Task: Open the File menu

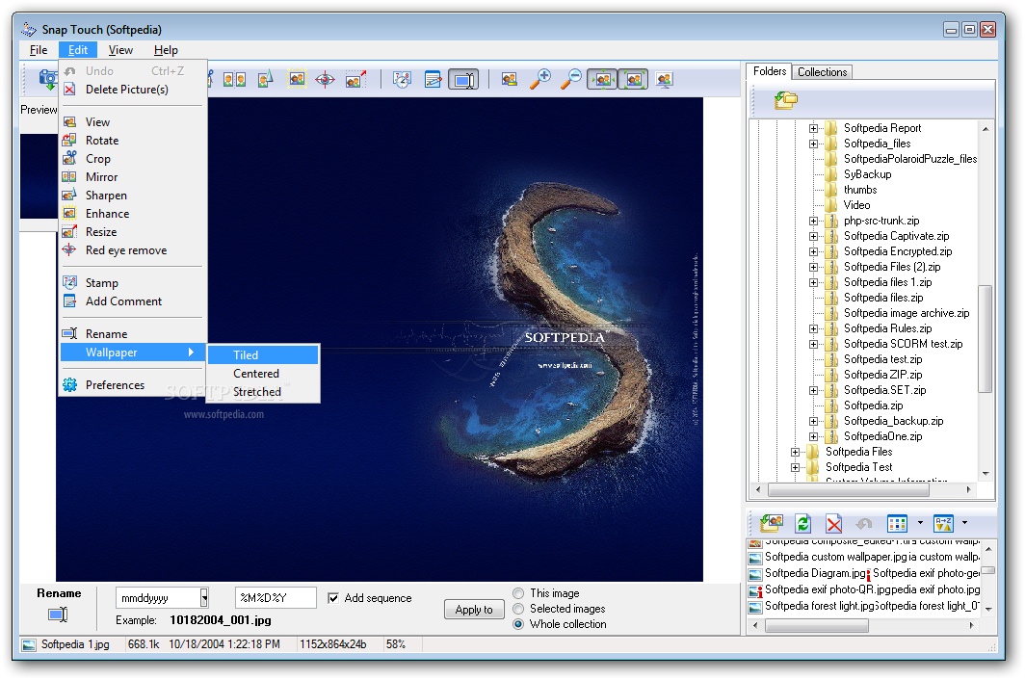Action: click(x=39, y=50)
